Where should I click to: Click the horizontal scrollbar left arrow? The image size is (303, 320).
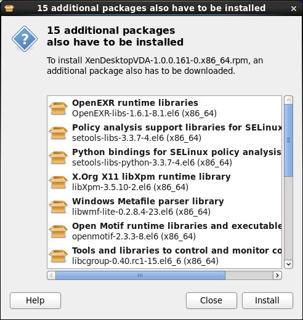(51, 275)
